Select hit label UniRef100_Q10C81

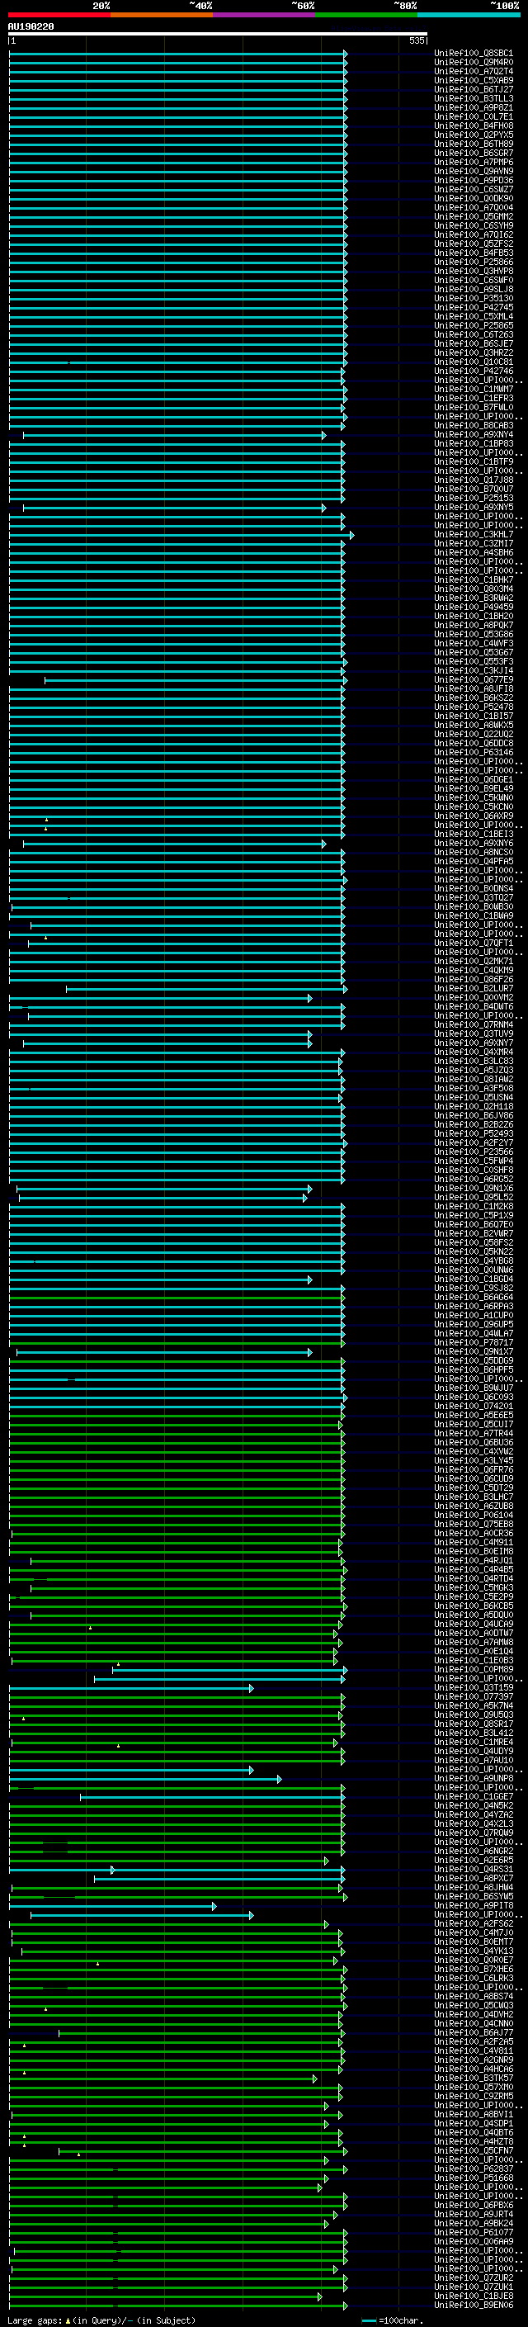(x=474, y=362)
